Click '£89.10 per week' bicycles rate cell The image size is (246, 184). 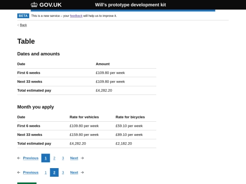[x=129, y=135]
